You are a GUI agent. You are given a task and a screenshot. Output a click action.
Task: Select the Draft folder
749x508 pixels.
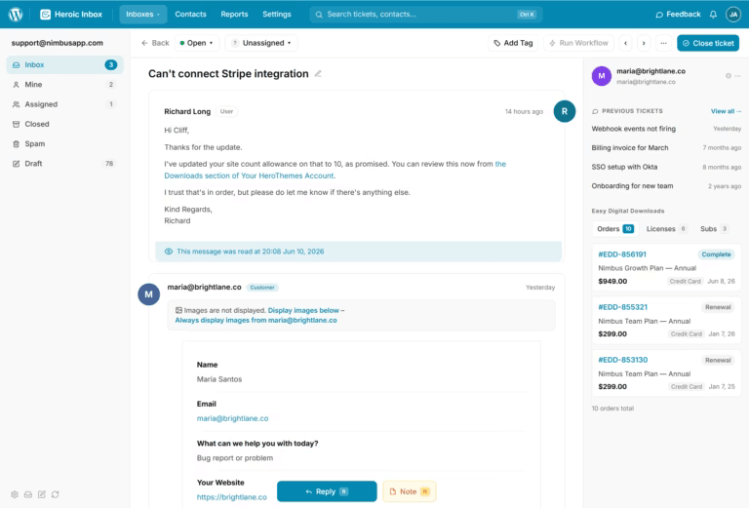click(x=64, y=163)
